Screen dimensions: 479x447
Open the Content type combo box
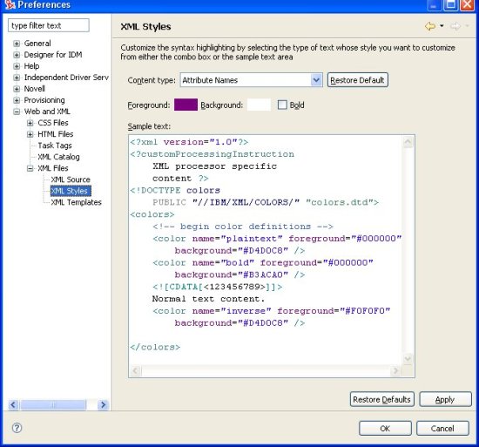point(251,80)
